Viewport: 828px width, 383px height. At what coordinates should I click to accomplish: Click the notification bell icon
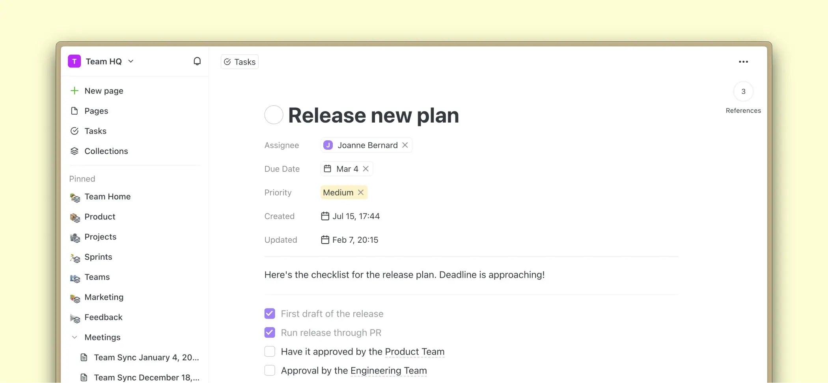[197, 61]
